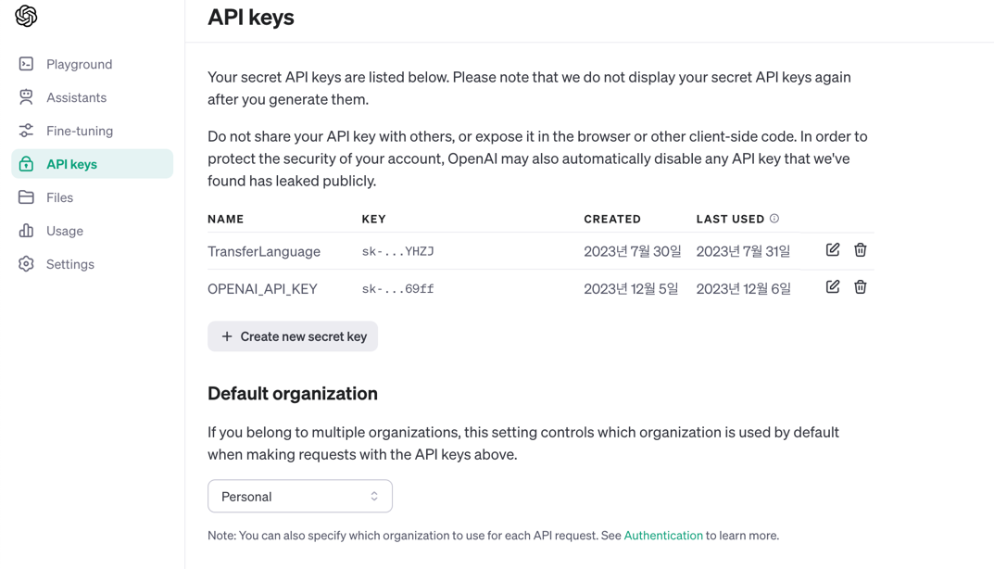
Task: Delete the OPENAI_API_KEY key
Action: [861, 286]
